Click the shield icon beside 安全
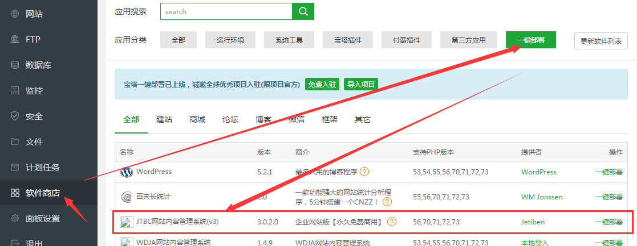The height and width of the screenshot is (246, 637). click(x=15, y=116)
